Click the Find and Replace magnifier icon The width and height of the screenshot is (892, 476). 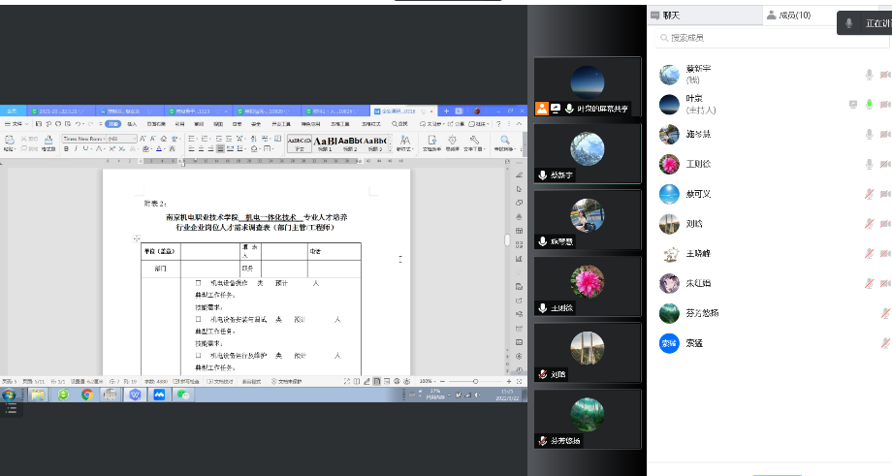(x=504, y=143)
